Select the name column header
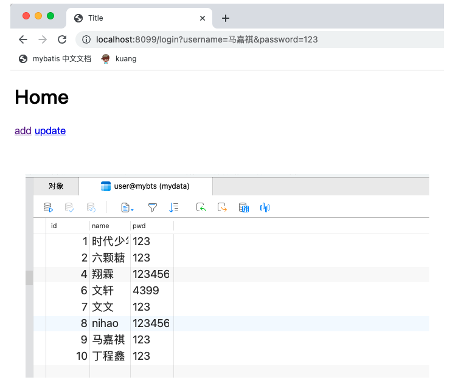458x378 pixels. [110, 226]
